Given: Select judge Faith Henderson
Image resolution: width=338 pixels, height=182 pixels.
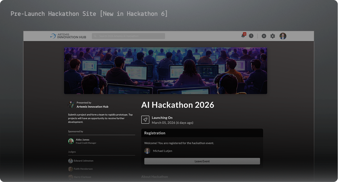Looking at the screenshot, I should 83,169.
